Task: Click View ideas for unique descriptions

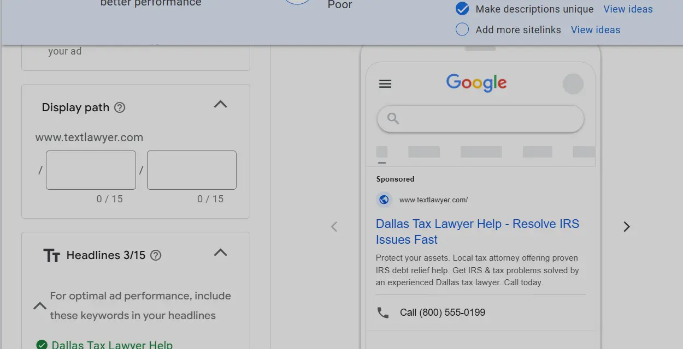Action: [627, 9]
